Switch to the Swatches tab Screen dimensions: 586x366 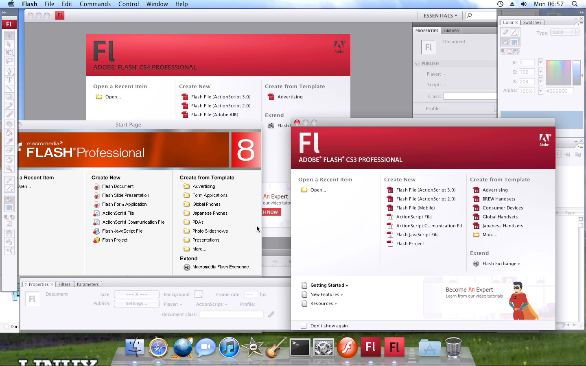(532, 22)
